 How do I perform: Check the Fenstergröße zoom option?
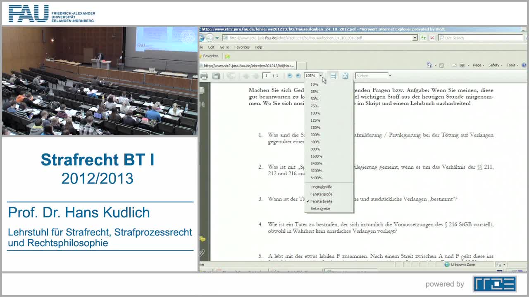point(321,194)
